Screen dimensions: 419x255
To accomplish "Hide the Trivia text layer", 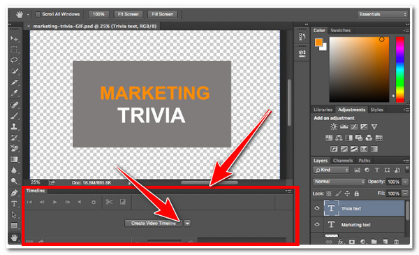I will coord(317,208).
